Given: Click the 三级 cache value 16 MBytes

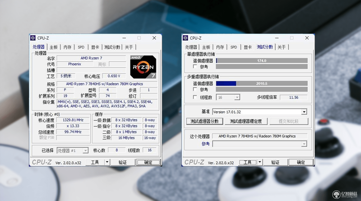Looking at the screenshot, I should pyautogui.click(x=126, y=138).
